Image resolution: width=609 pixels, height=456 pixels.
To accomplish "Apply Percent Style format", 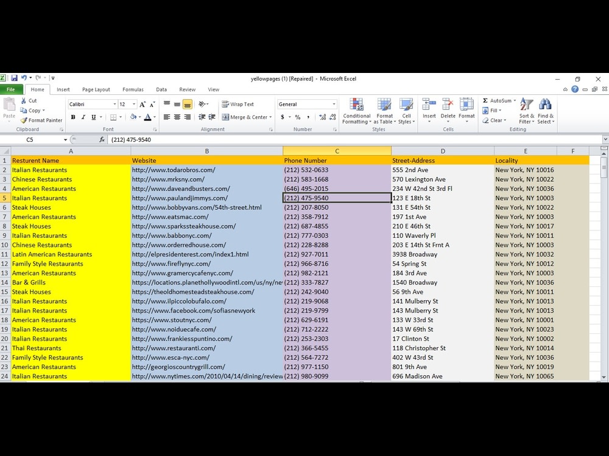I will tap(298, 117).
